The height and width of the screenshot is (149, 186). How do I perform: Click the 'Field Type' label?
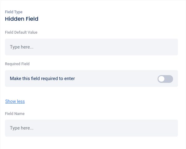pyautogui.click(x=14, y=12)
